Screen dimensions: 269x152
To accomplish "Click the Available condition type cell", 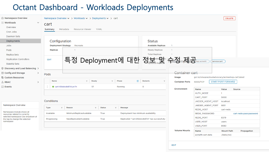I will coord(50,113).
